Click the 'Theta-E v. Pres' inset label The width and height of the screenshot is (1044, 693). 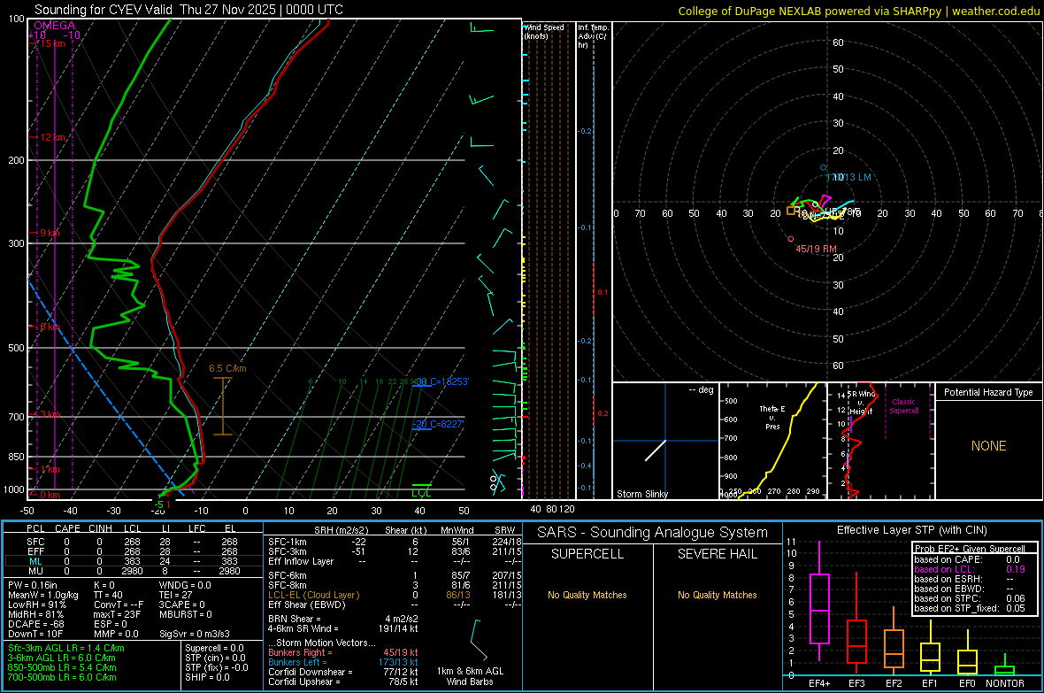click(x=772, y=417)
